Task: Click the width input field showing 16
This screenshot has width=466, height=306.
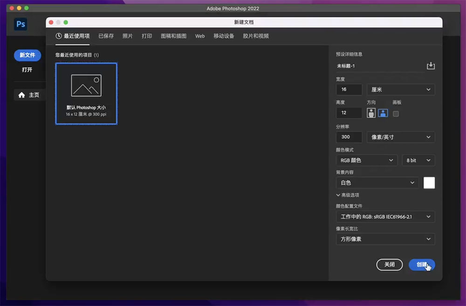Action: tap(349, 89)
